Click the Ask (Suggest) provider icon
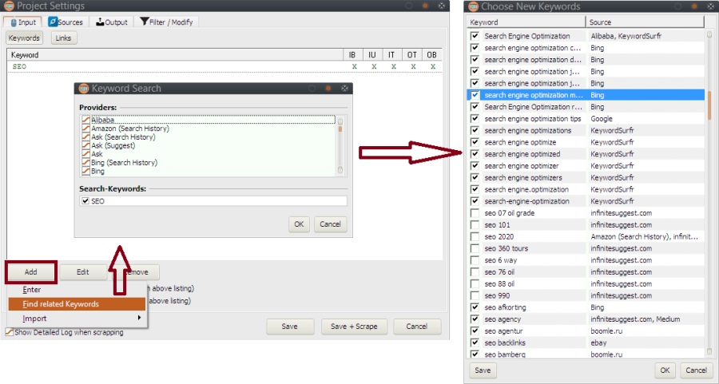 85,145
